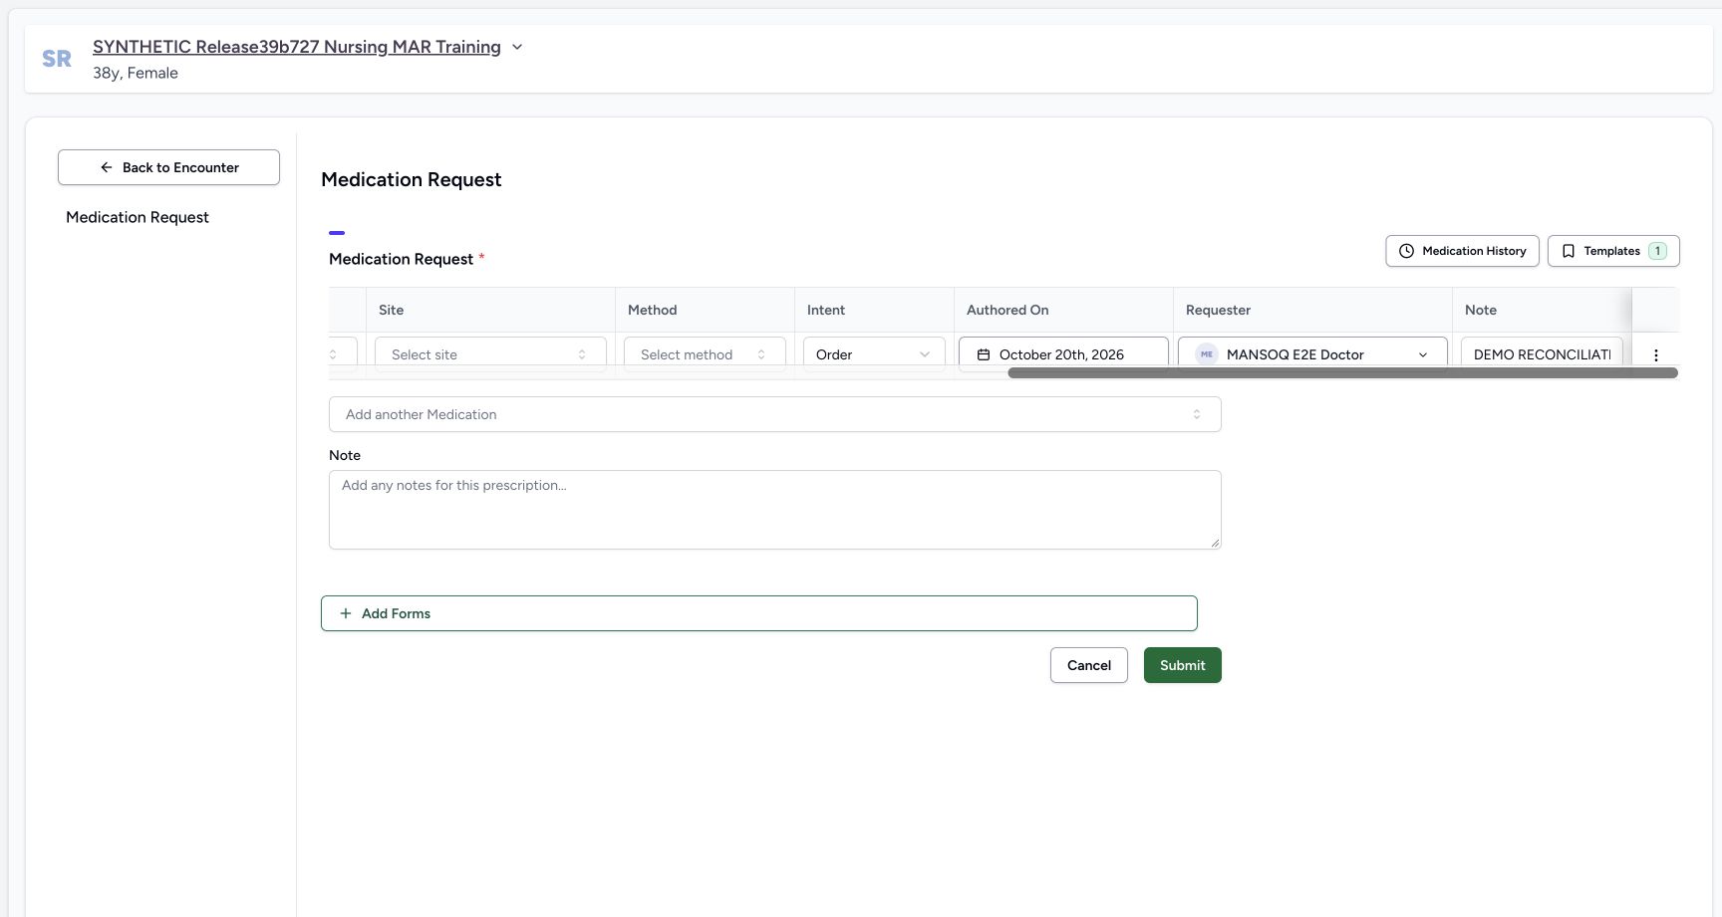The image size is (1722, 917).
Task: Open Add another Medication combo box
Action: [x=774, y=414]
